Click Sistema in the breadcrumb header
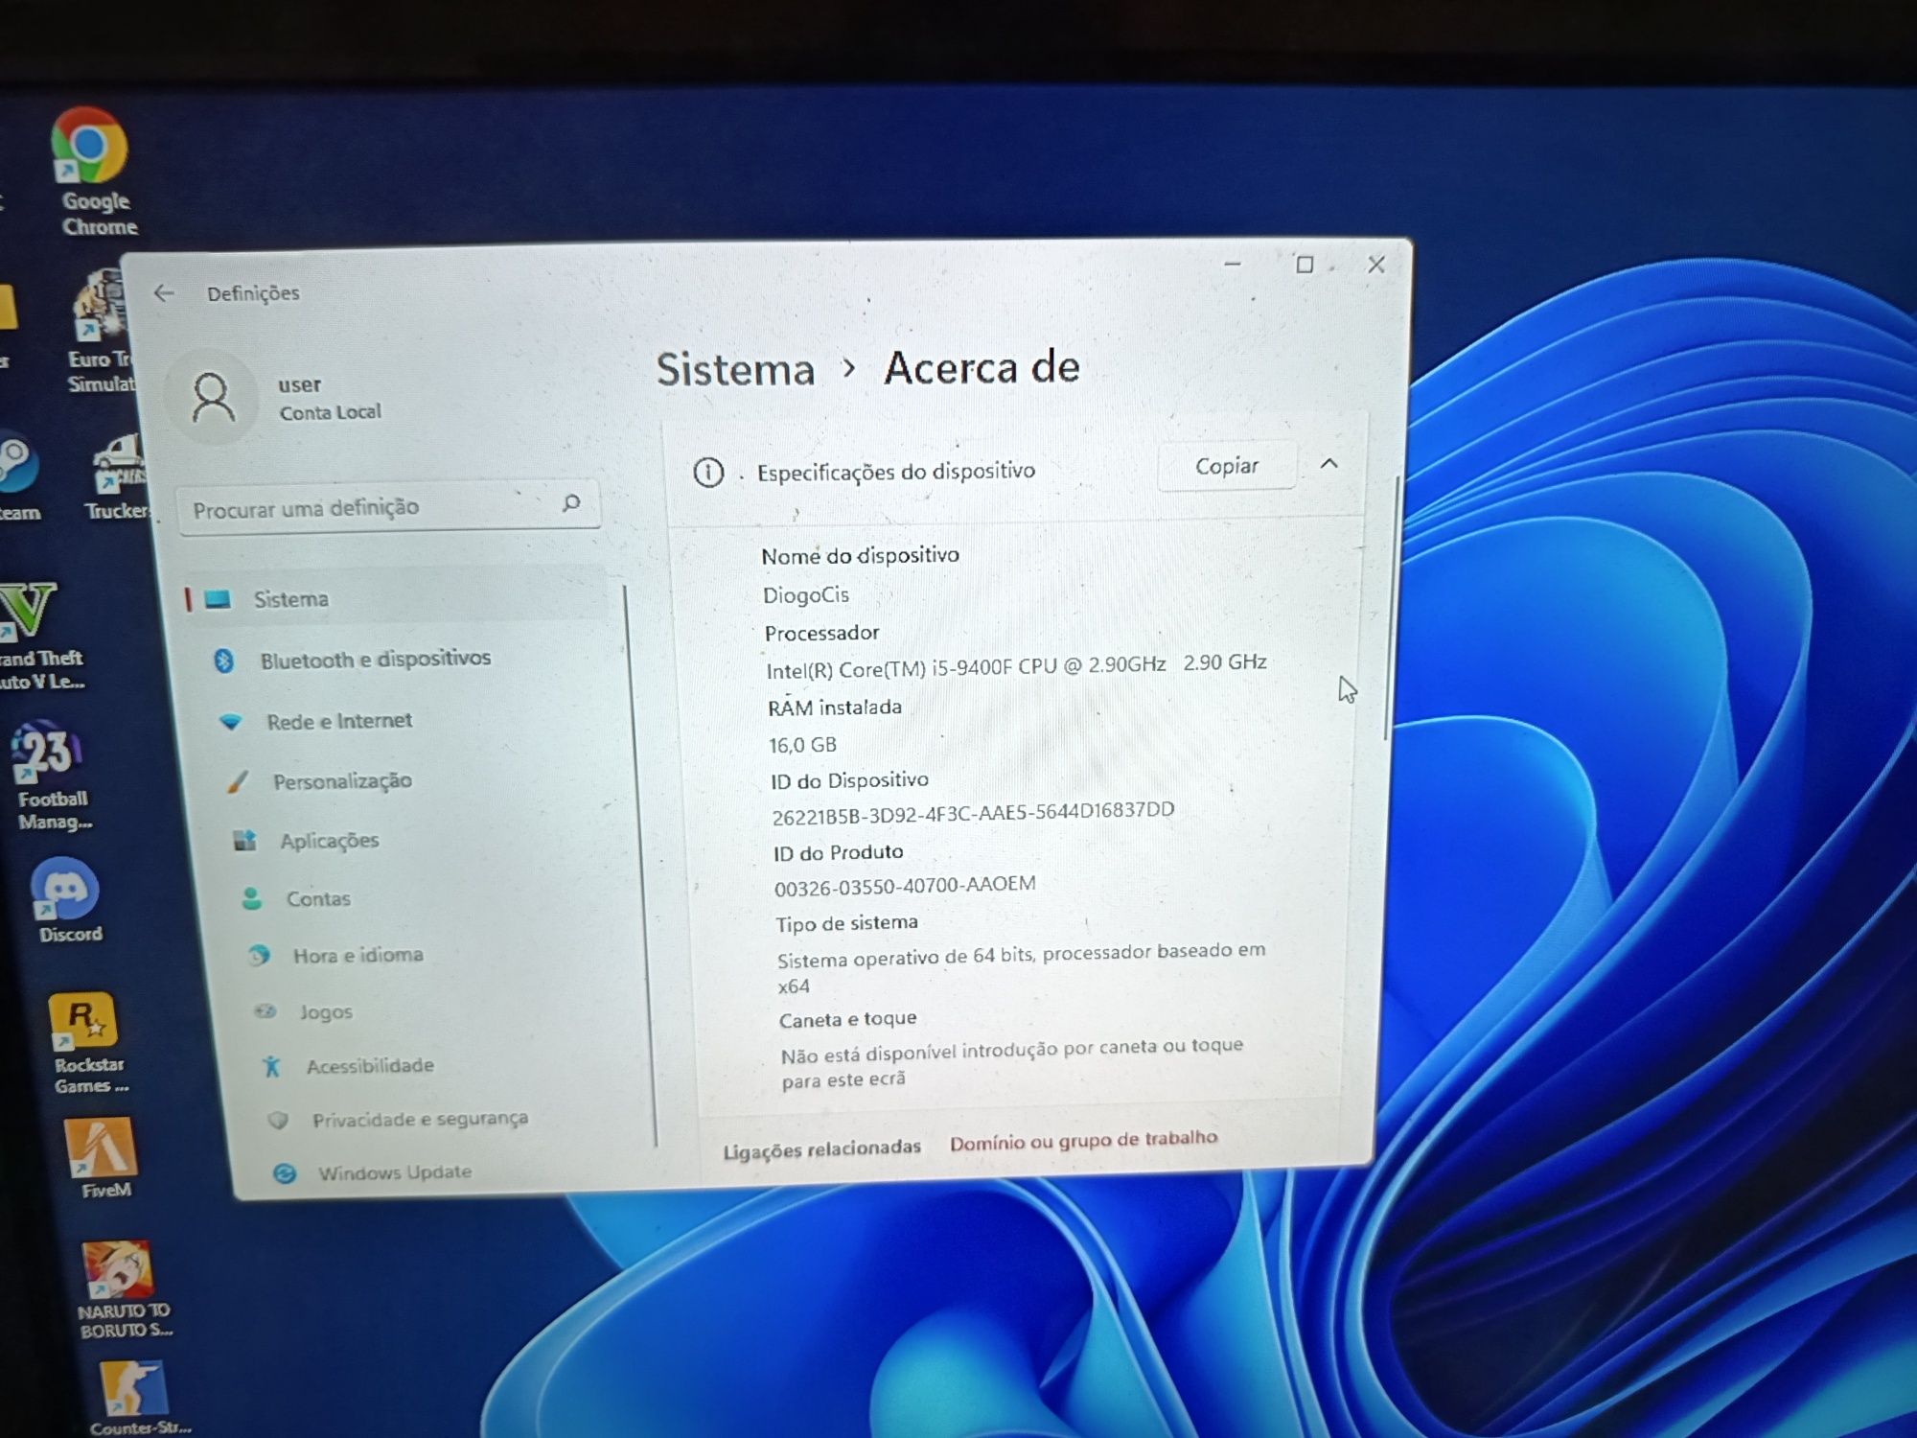1917x1438 pixels. click(735, 369)
